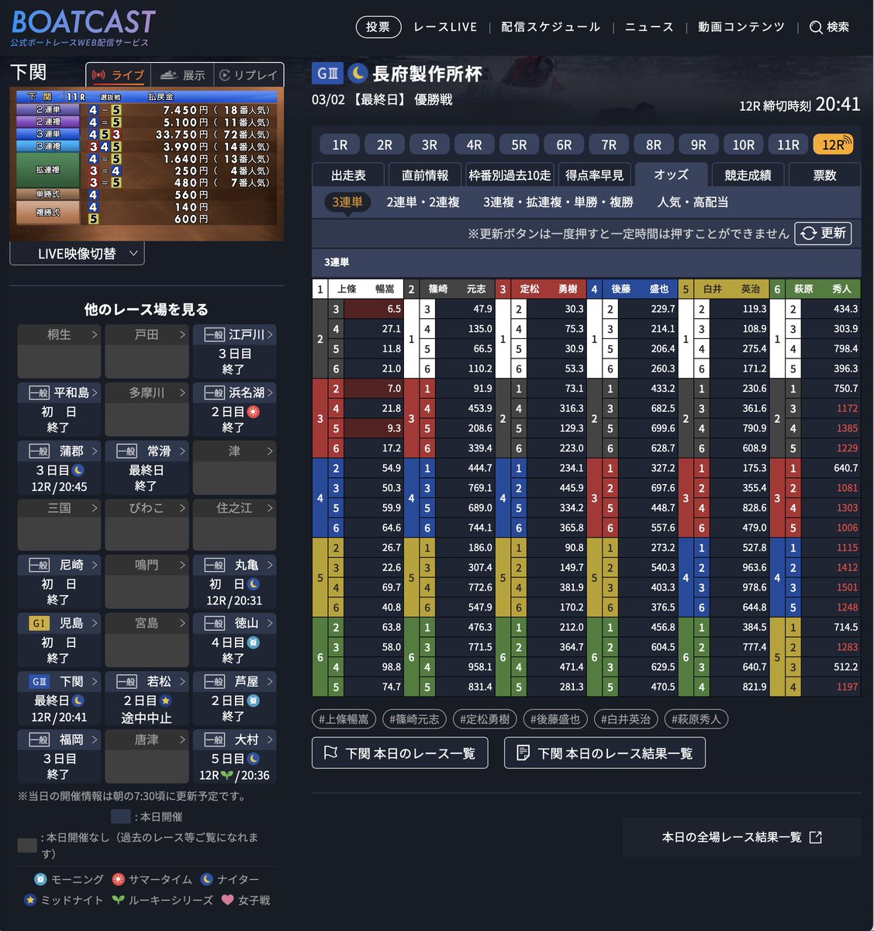Open ニュース from the top navigation
This screenshot has width=874, height=931.
point(649,26)
